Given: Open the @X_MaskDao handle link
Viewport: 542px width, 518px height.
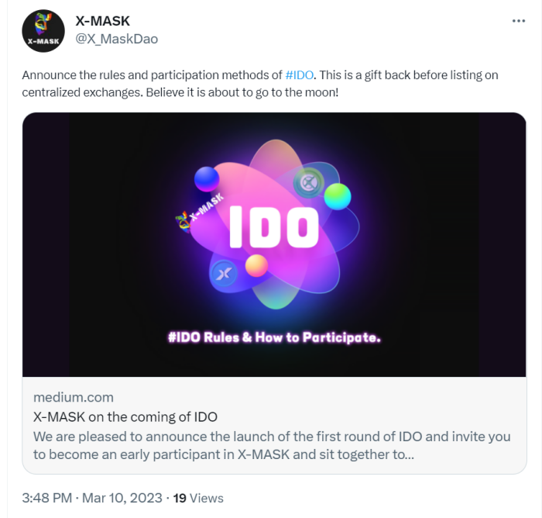Looking at the screenshot, I should pos(117,38).
